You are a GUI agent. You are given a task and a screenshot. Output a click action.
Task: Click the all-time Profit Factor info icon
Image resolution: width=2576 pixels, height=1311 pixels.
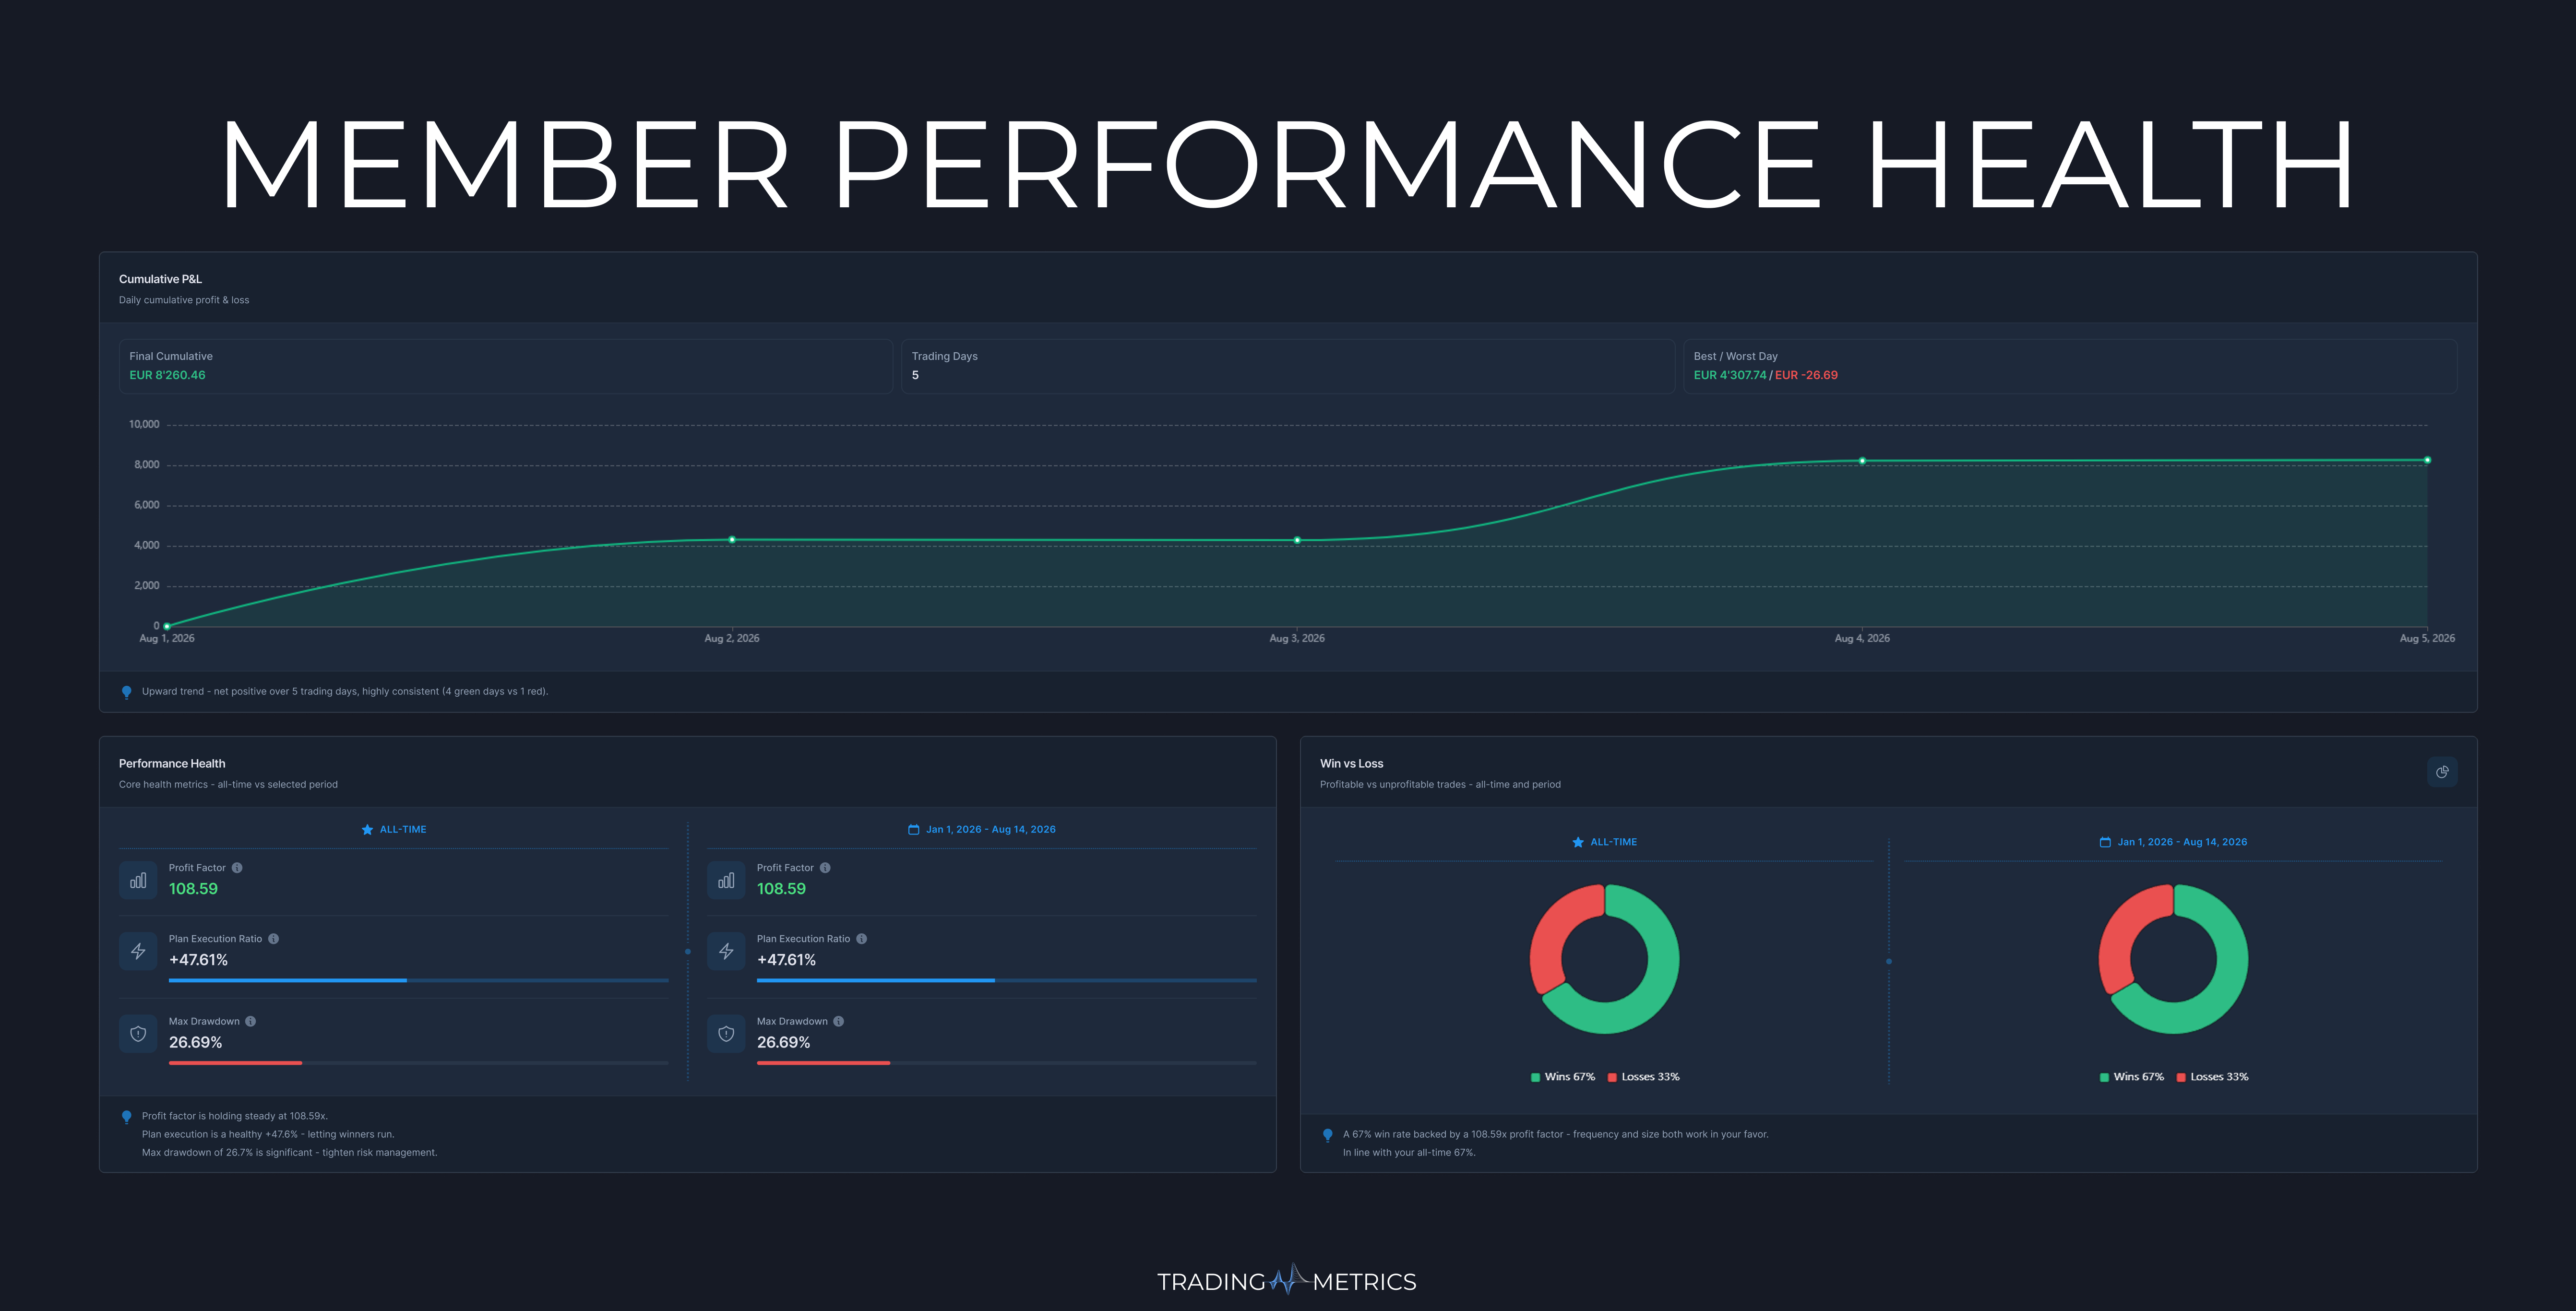[x=237, y=867]
